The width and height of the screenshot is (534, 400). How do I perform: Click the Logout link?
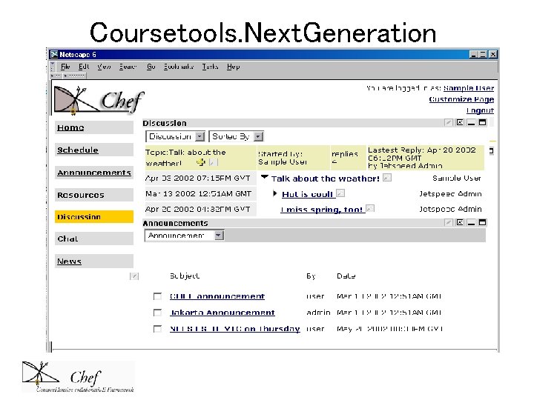click(x=480, y=110)
